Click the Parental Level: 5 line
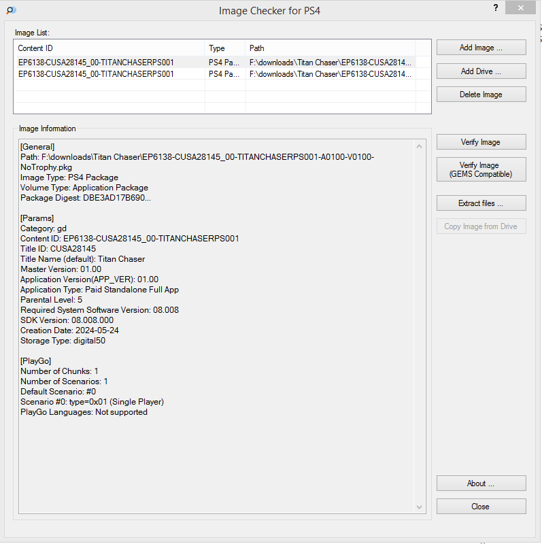The height and width of the screenshot is (544, 542). coord(52,300)
